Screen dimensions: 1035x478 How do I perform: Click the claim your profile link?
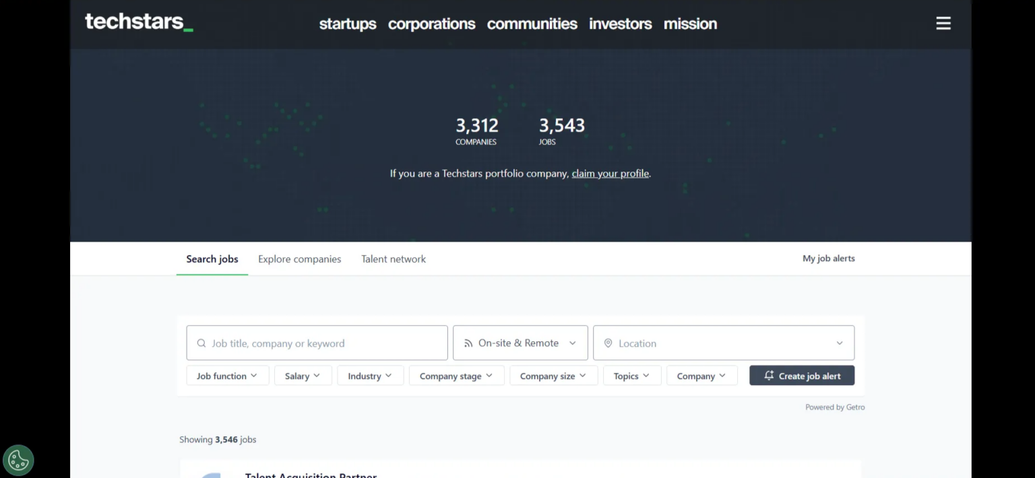[610, 173]
